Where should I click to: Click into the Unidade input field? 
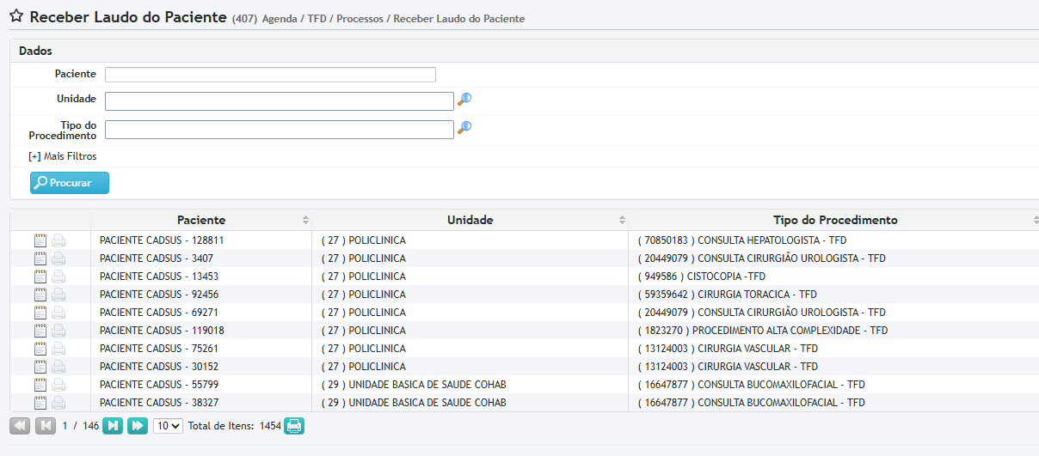[x=279, y=101]
